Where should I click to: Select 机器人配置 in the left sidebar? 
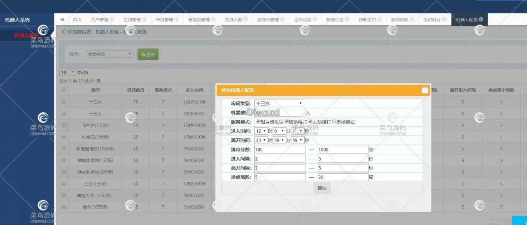26,35
